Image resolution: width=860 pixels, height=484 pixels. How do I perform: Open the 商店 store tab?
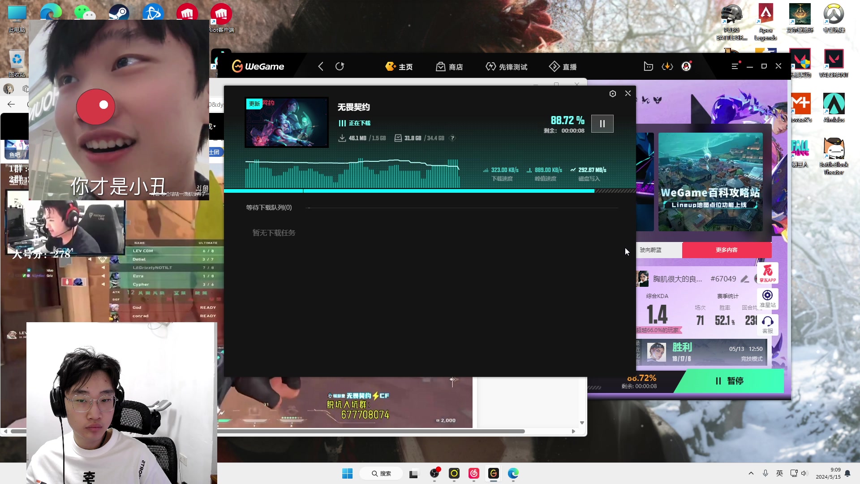coord(450,67)
